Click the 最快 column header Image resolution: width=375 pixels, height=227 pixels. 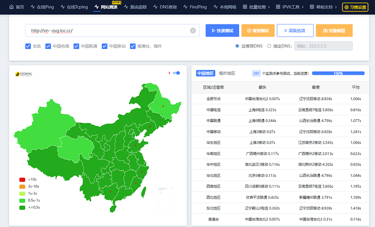(262, 88)
